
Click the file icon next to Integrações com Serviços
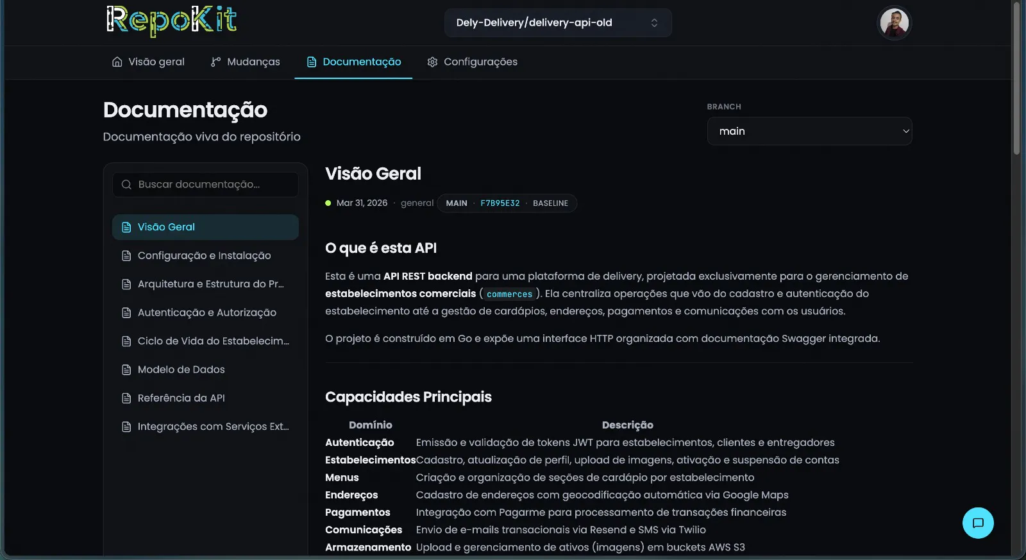click(126, 427)
